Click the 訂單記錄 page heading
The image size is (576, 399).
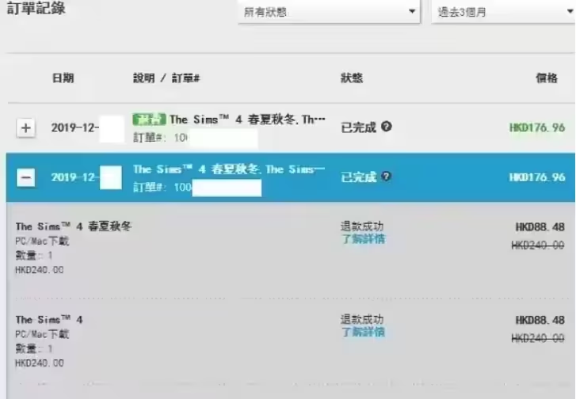[36, 8]
